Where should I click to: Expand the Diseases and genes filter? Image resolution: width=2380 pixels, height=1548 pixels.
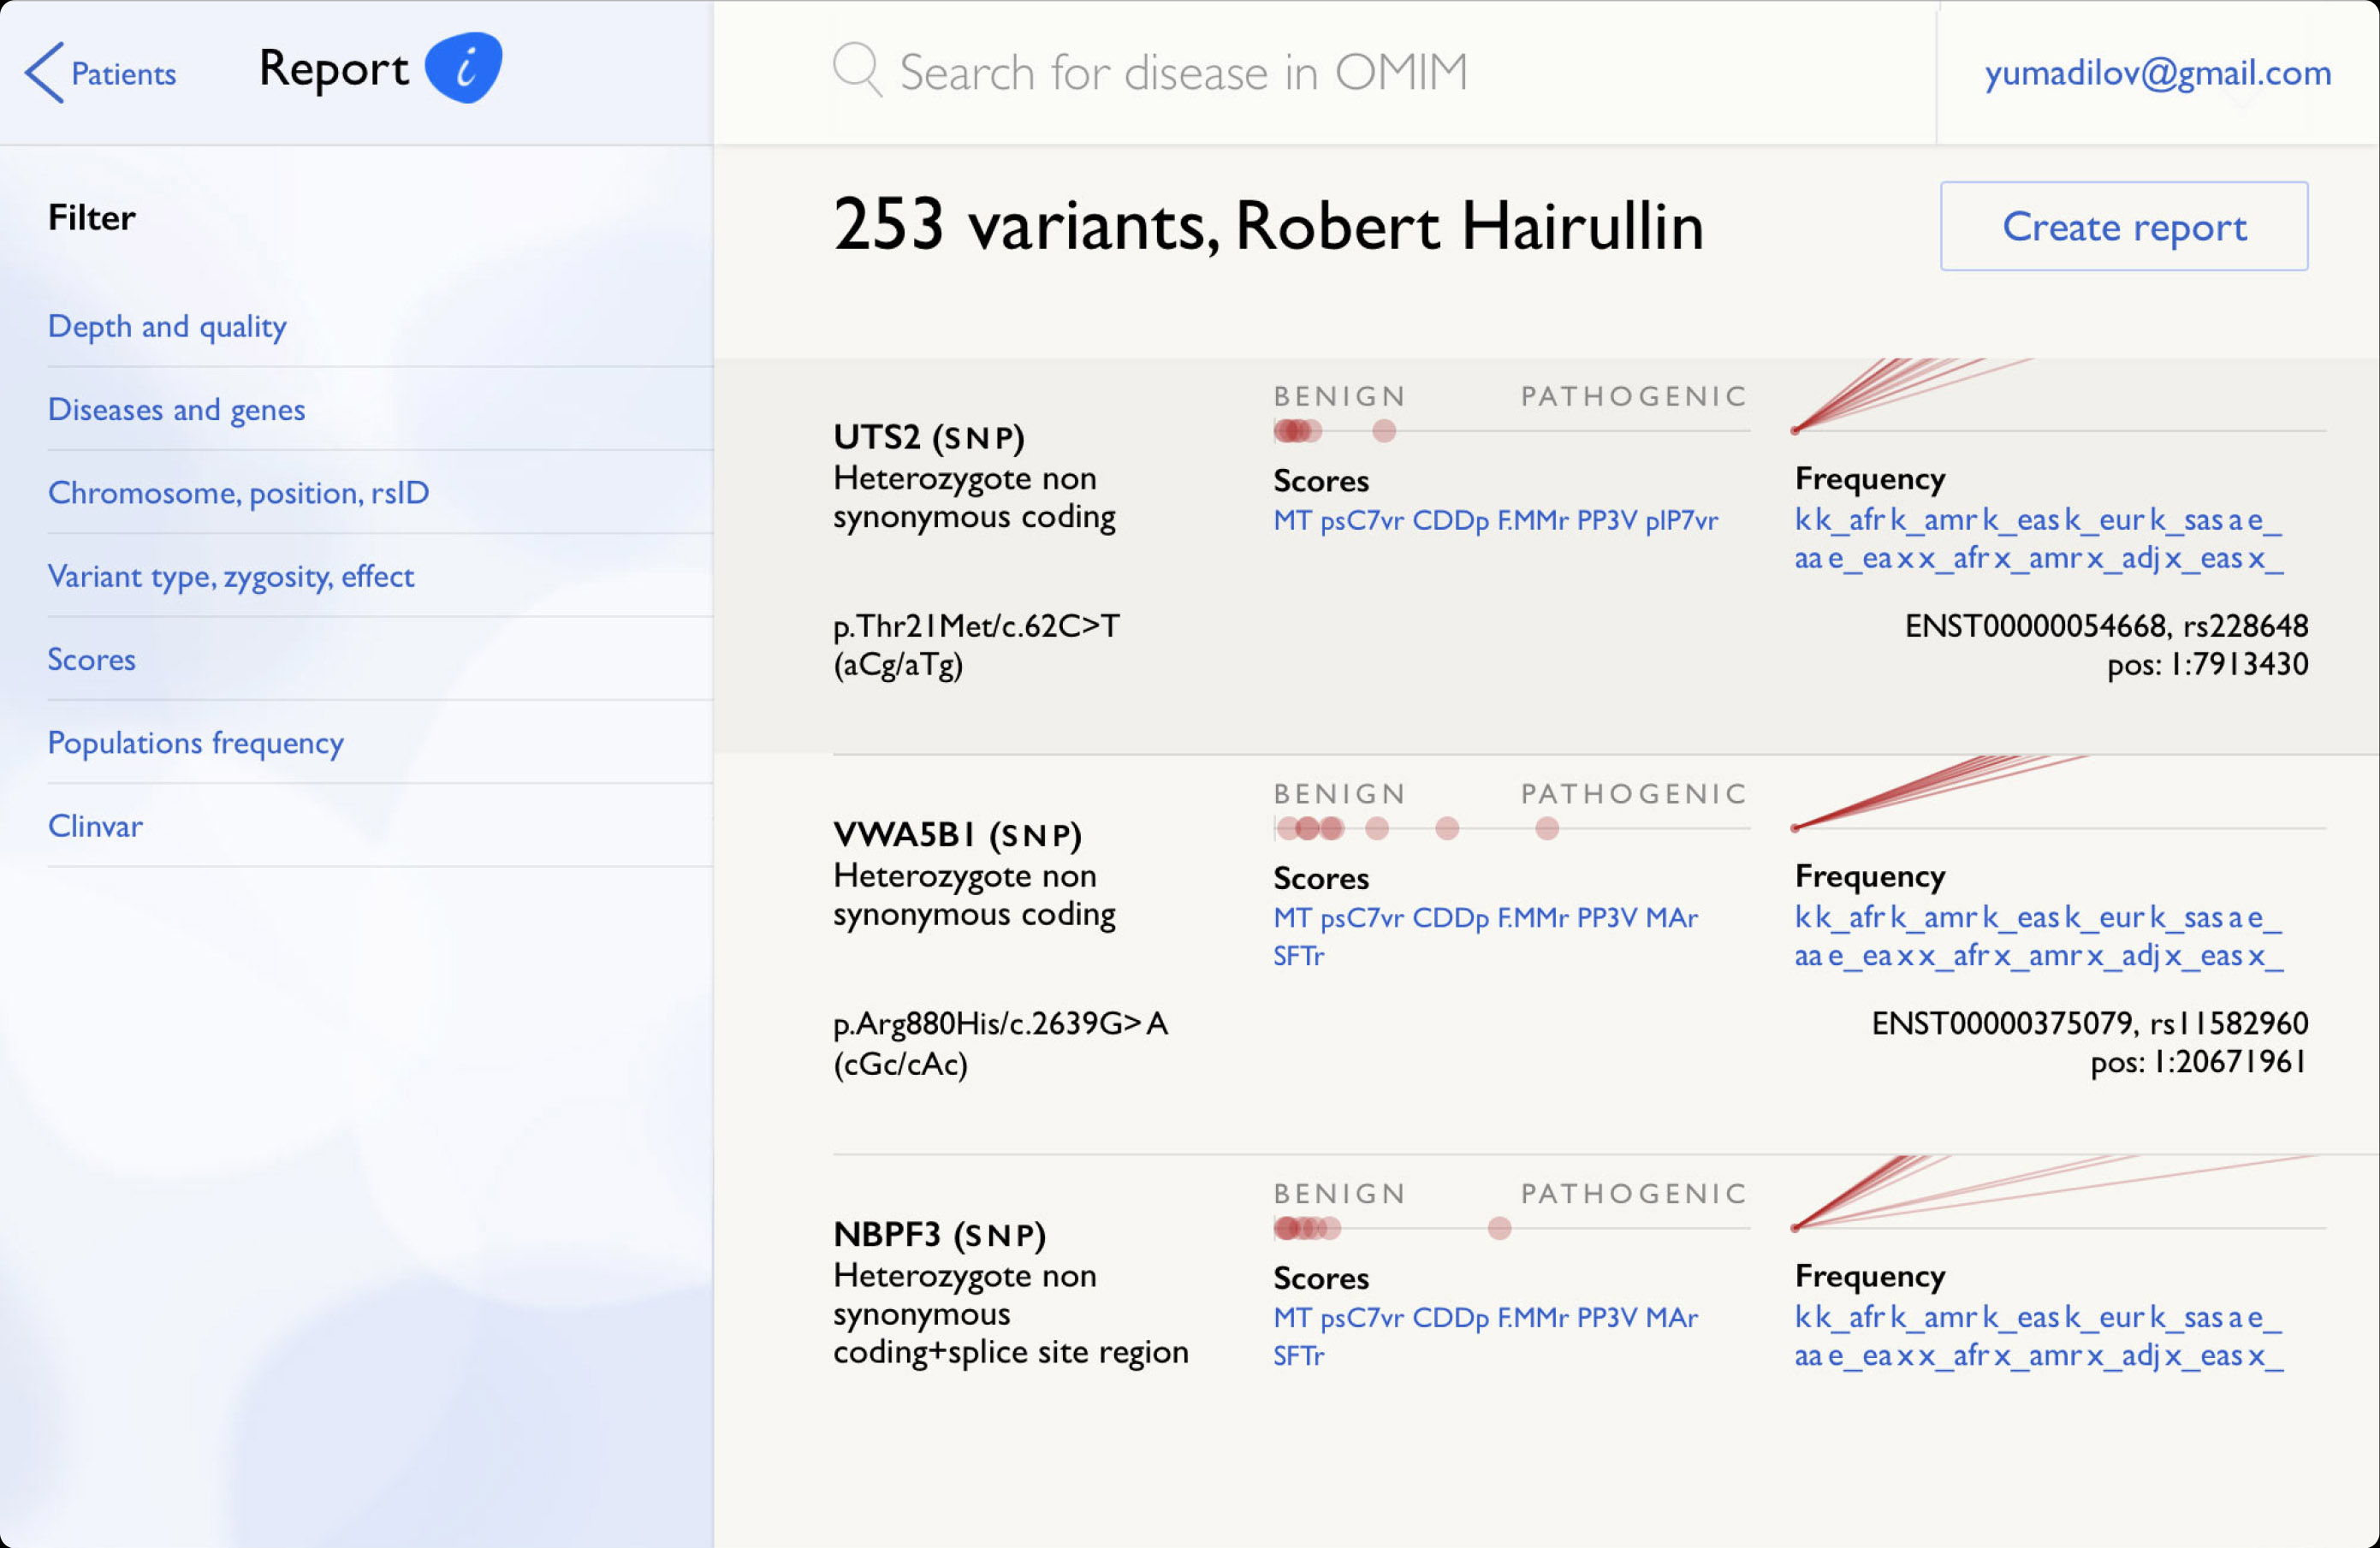[176, 409]
